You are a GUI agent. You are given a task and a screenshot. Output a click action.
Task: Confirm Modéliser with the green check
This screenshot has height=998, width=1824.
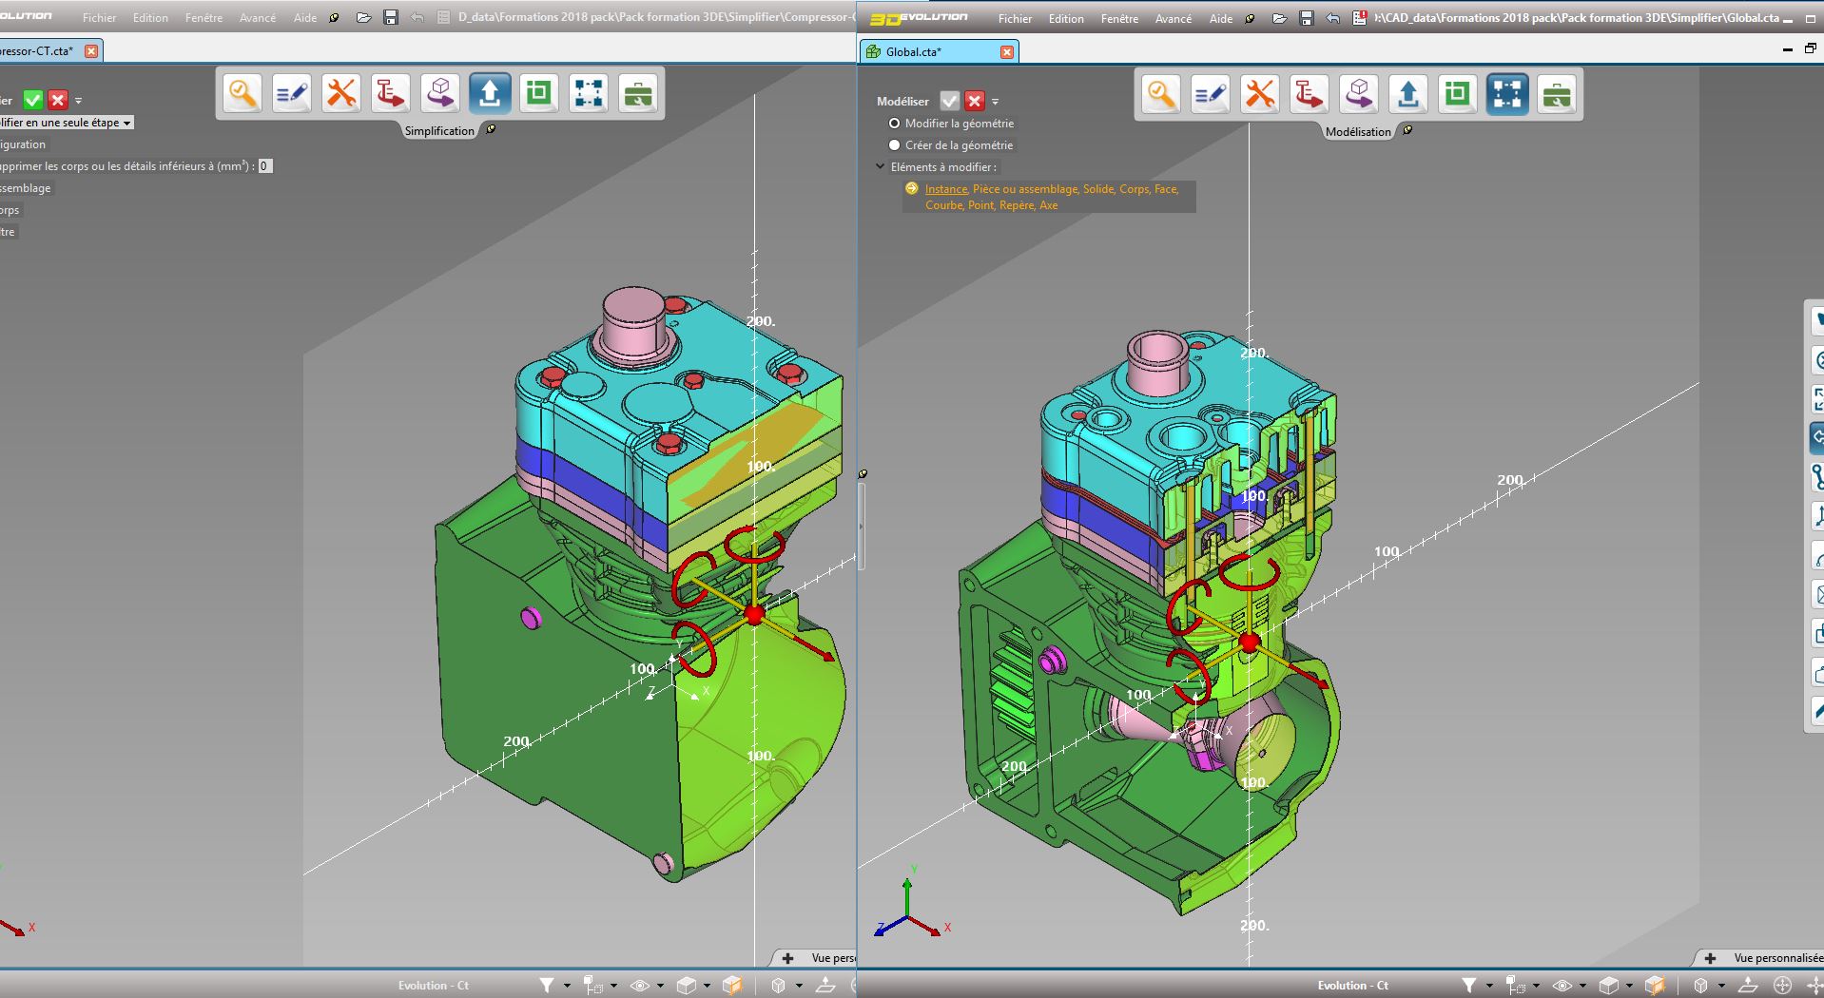(949, 101)
